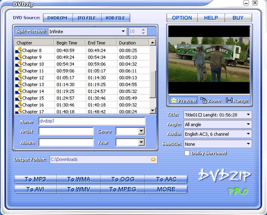Click the chapter list scroll up arrow
The image size is (267, 215).
point(153,42)
